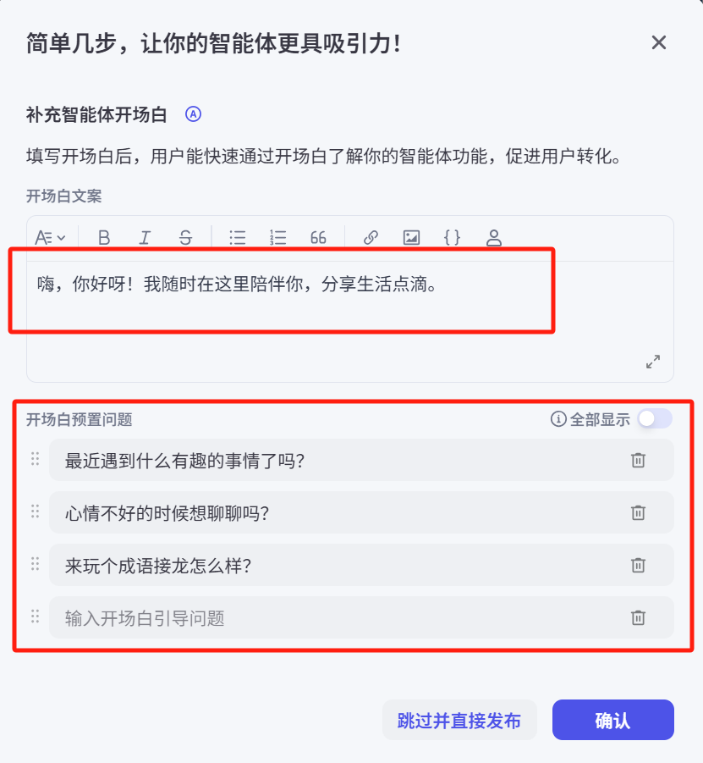Insert a hyperlink
This screenshot has width=703, height=763.
tap(370, 237)
